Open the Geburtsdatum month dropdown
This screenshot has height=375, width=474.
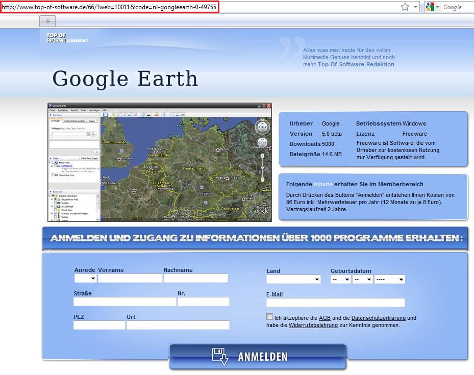363,279
